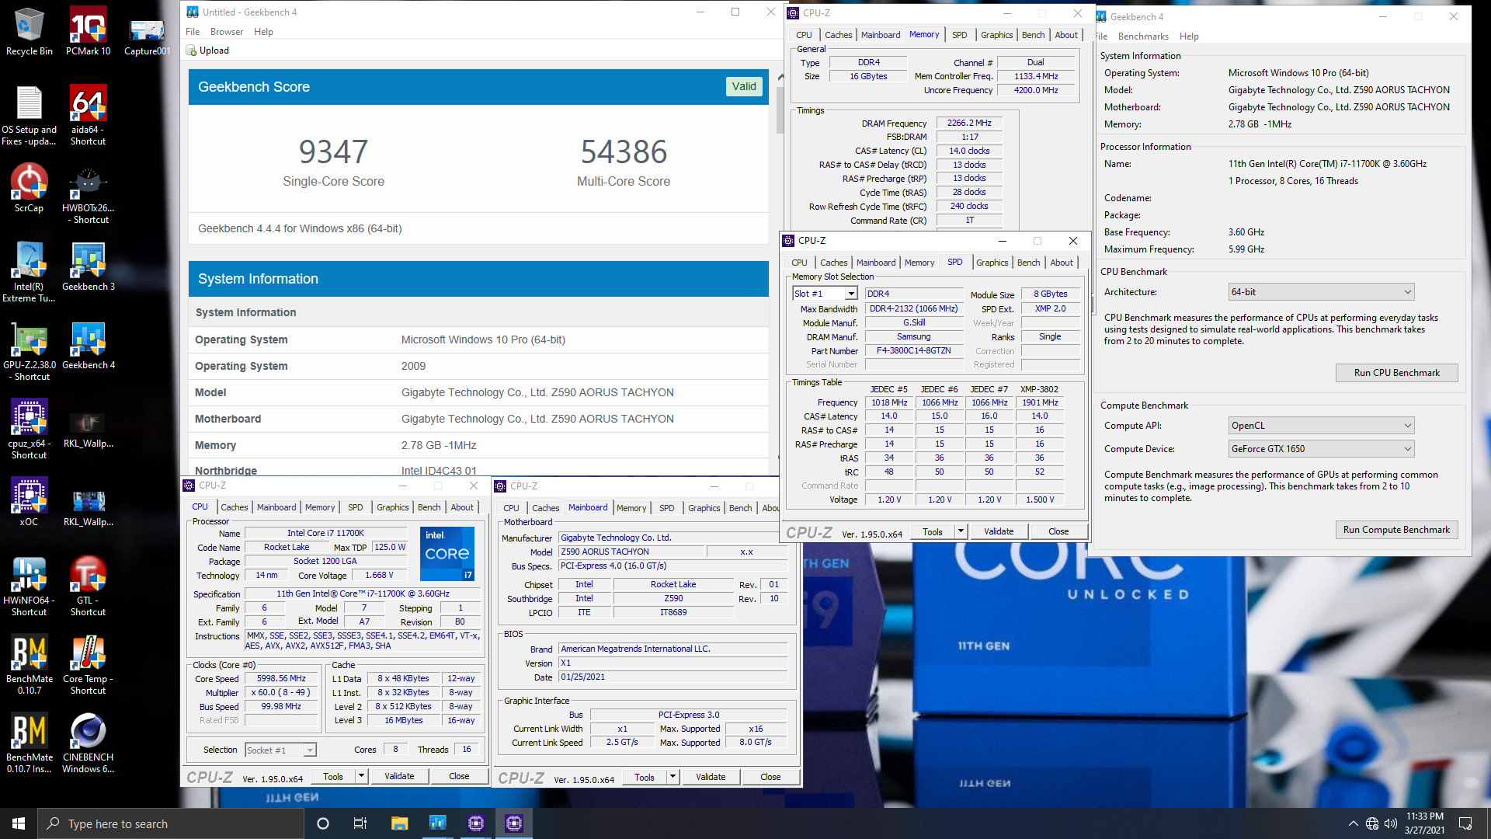Click the Valid badge in Geekbench Score header

click(x=744, y=87)
